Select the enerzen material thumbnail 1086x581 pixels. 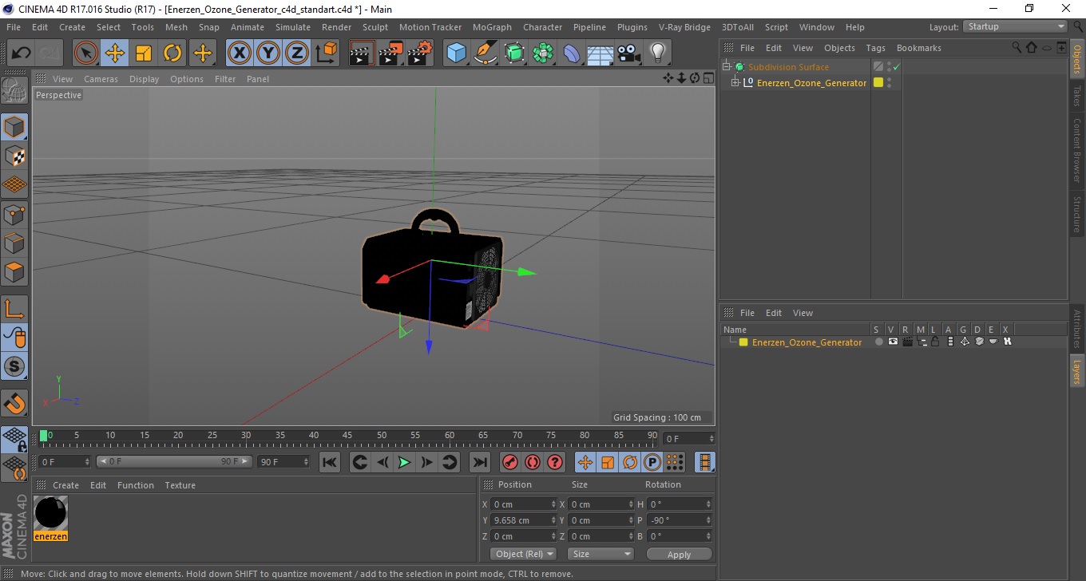(50, 512)
